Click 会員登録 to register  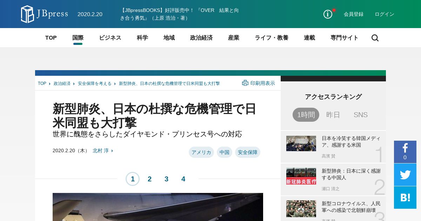(354, 14)
